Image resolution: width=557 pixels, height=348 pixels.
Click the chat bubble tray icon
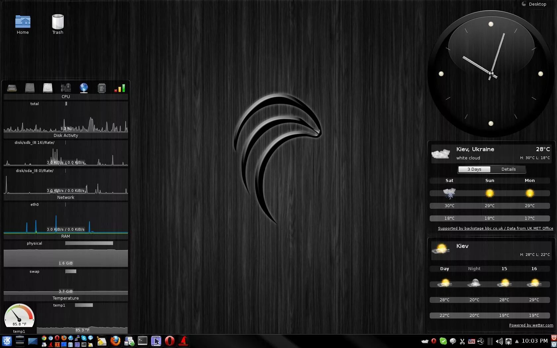453,341
